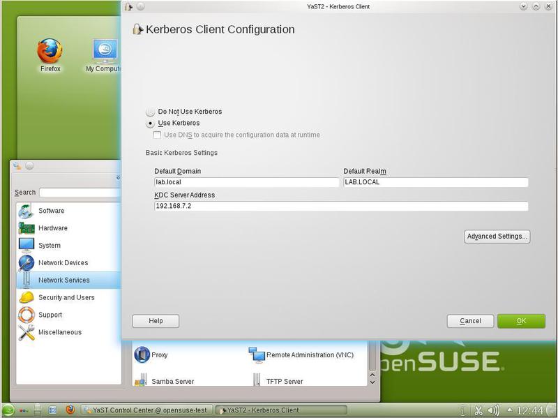Image resolution: width=558 pixels, height=418 pixels.
Task: Open the Proxy configuration module
Action: (x=158, y=354)
